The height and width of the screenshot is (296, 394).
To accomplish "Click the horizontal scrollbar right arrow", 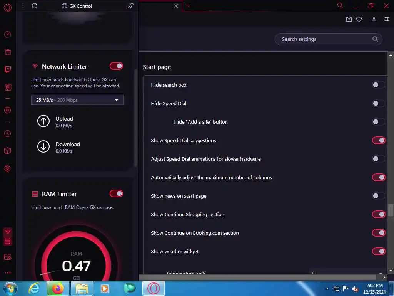I will [384, 277].
